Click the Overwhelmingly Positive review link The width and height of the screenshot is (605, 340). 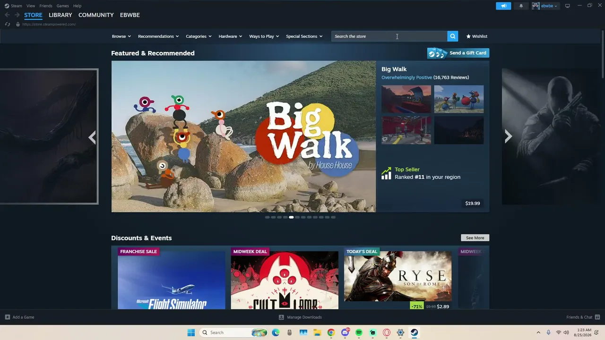[x=406, y=77]
